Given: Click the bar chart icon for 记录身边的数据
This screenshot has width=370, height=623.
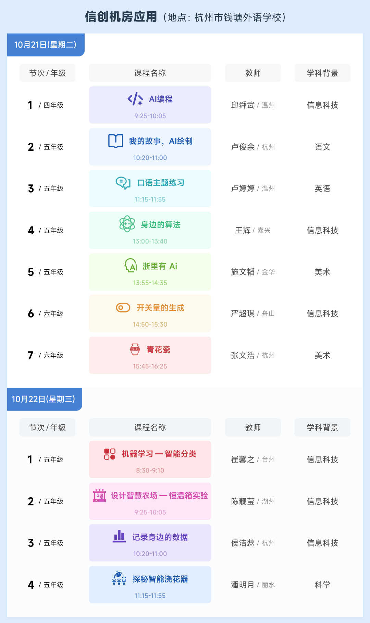Looking at the screenshot, I should click(x=119, y=537).
